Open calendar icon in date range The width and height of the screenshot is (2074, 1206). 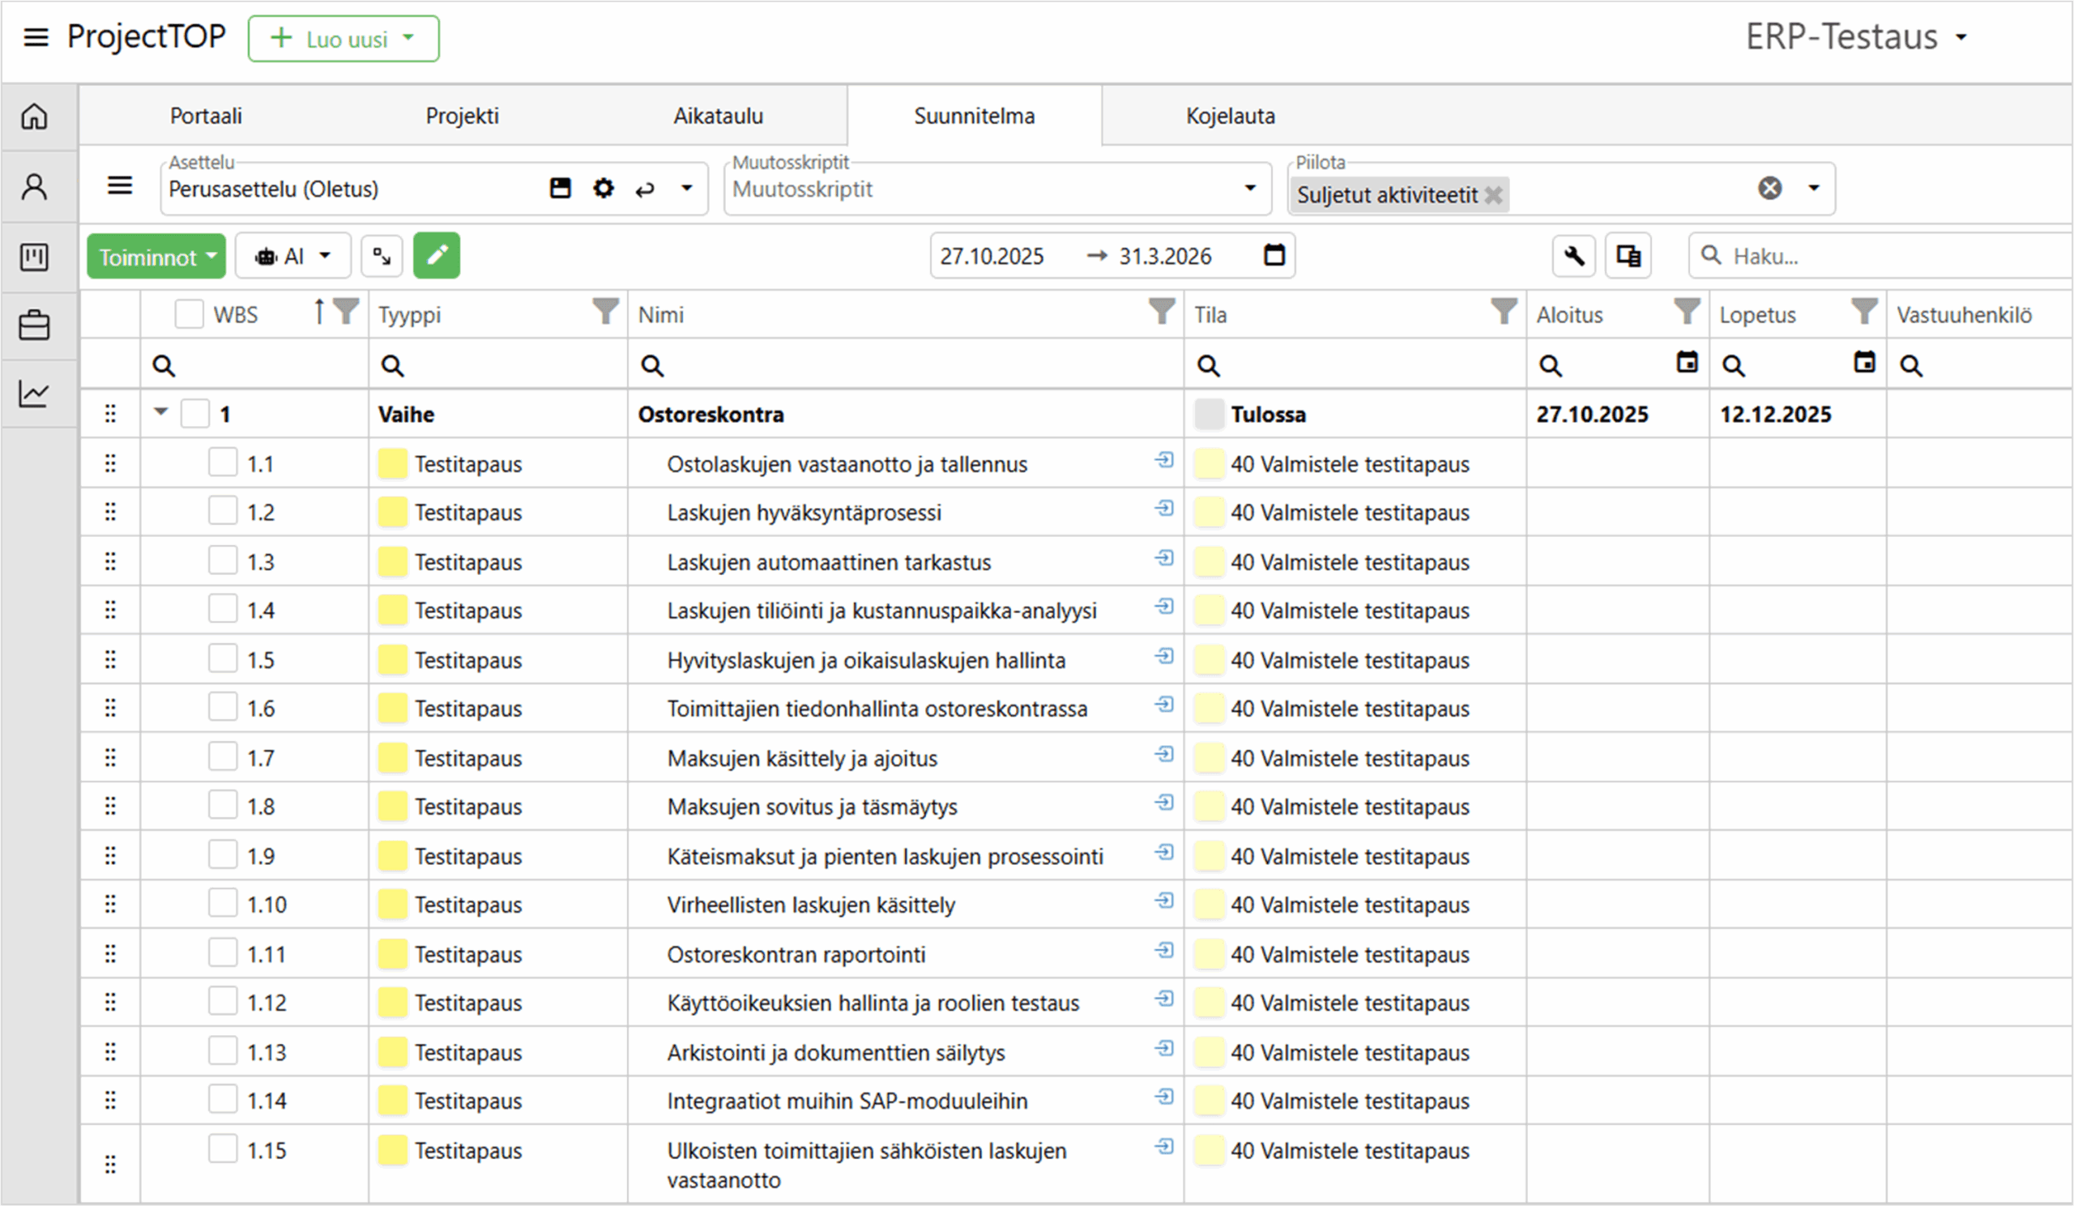click(x=1274, y=256)
